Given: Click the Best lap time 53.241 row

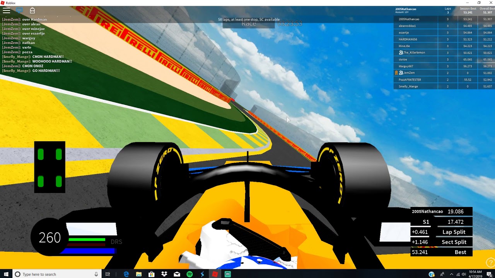Looking at the screenshot, I should click(441, 252).
